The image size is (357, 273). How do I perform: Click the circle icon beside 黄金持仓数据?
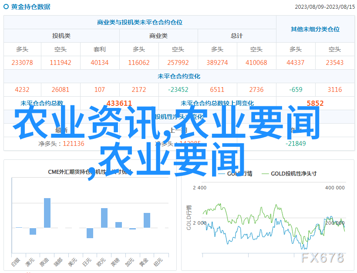6,7
